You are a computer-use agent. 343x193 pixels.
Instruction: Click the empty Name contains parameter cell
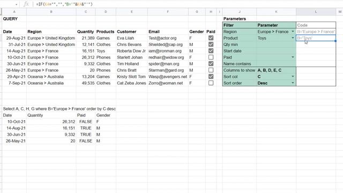277,64
